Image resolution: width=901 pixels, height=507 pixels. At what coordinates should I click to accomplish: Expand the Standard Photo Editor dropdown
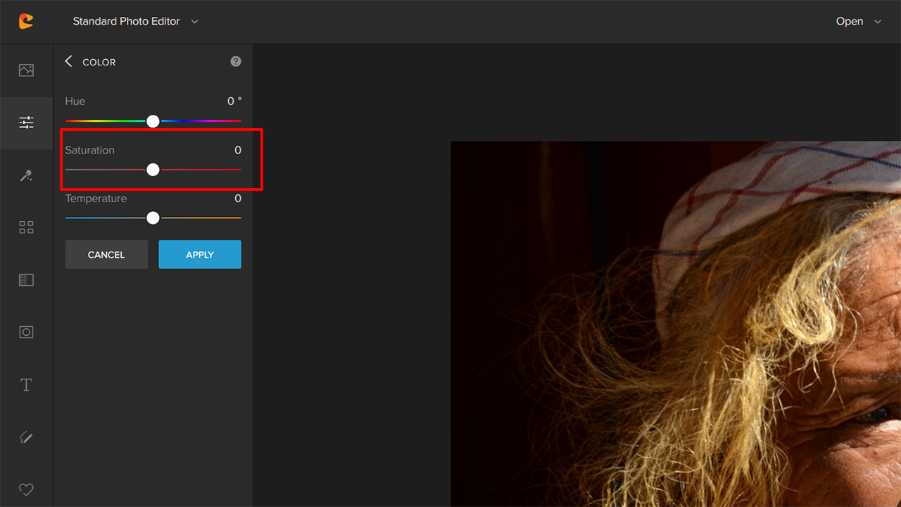pyautogui.click(x=135, y=21)
